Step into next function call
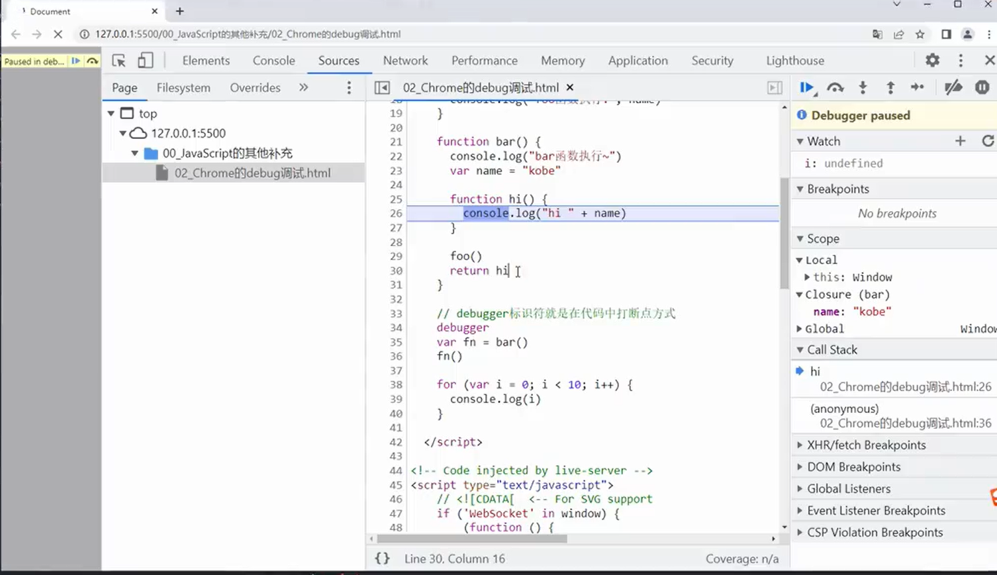The height and width of the screenshot is (575, 997). point(863,87)
